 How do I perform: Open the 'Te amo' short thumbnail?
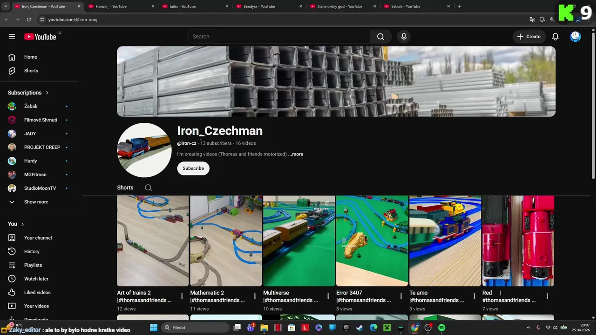(445, 241)
